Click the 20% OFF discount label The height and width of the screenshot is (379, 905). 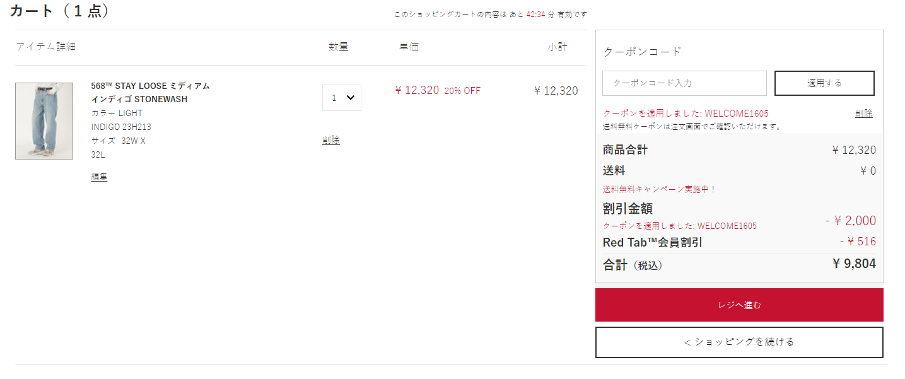tap(462, 91)
